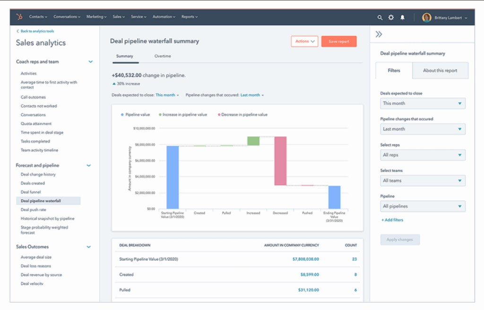Click the search magnifying glass icon

[380, 17]
